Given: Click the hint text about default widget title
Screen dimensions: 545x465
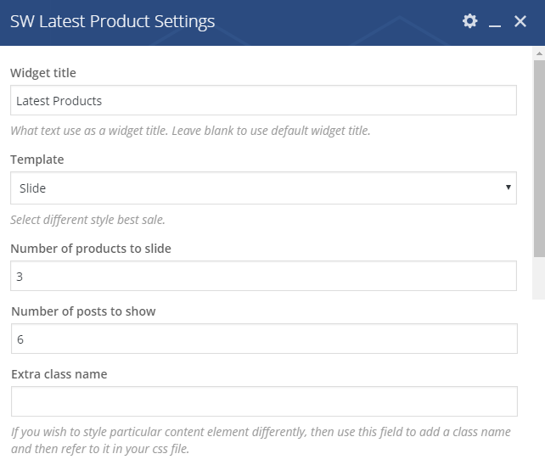Looking at the screenshot, I should coord(190,131).
